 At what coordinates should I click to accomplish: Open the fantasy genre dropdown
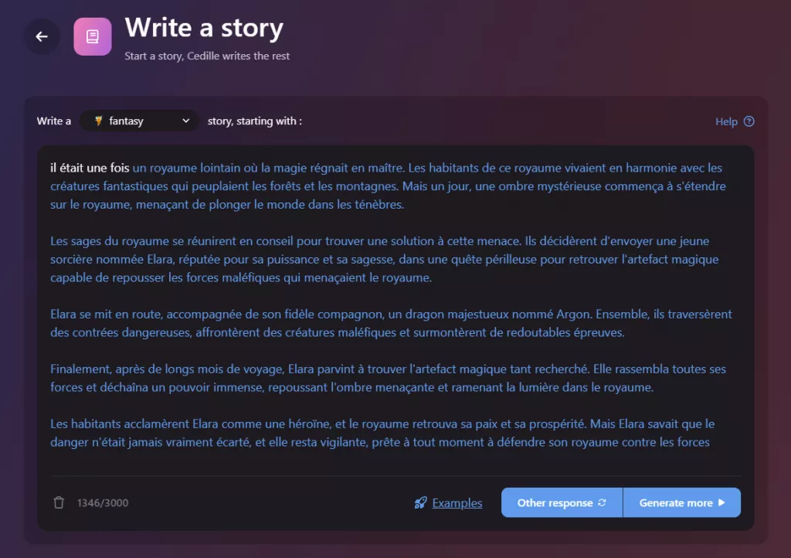point(139,121)
